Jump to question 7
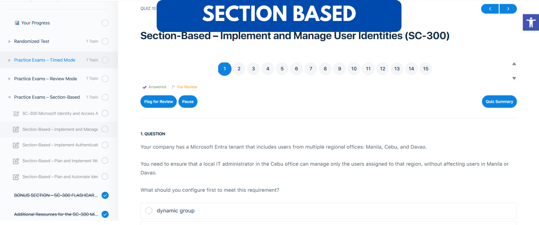 click(x=311, y=69)
